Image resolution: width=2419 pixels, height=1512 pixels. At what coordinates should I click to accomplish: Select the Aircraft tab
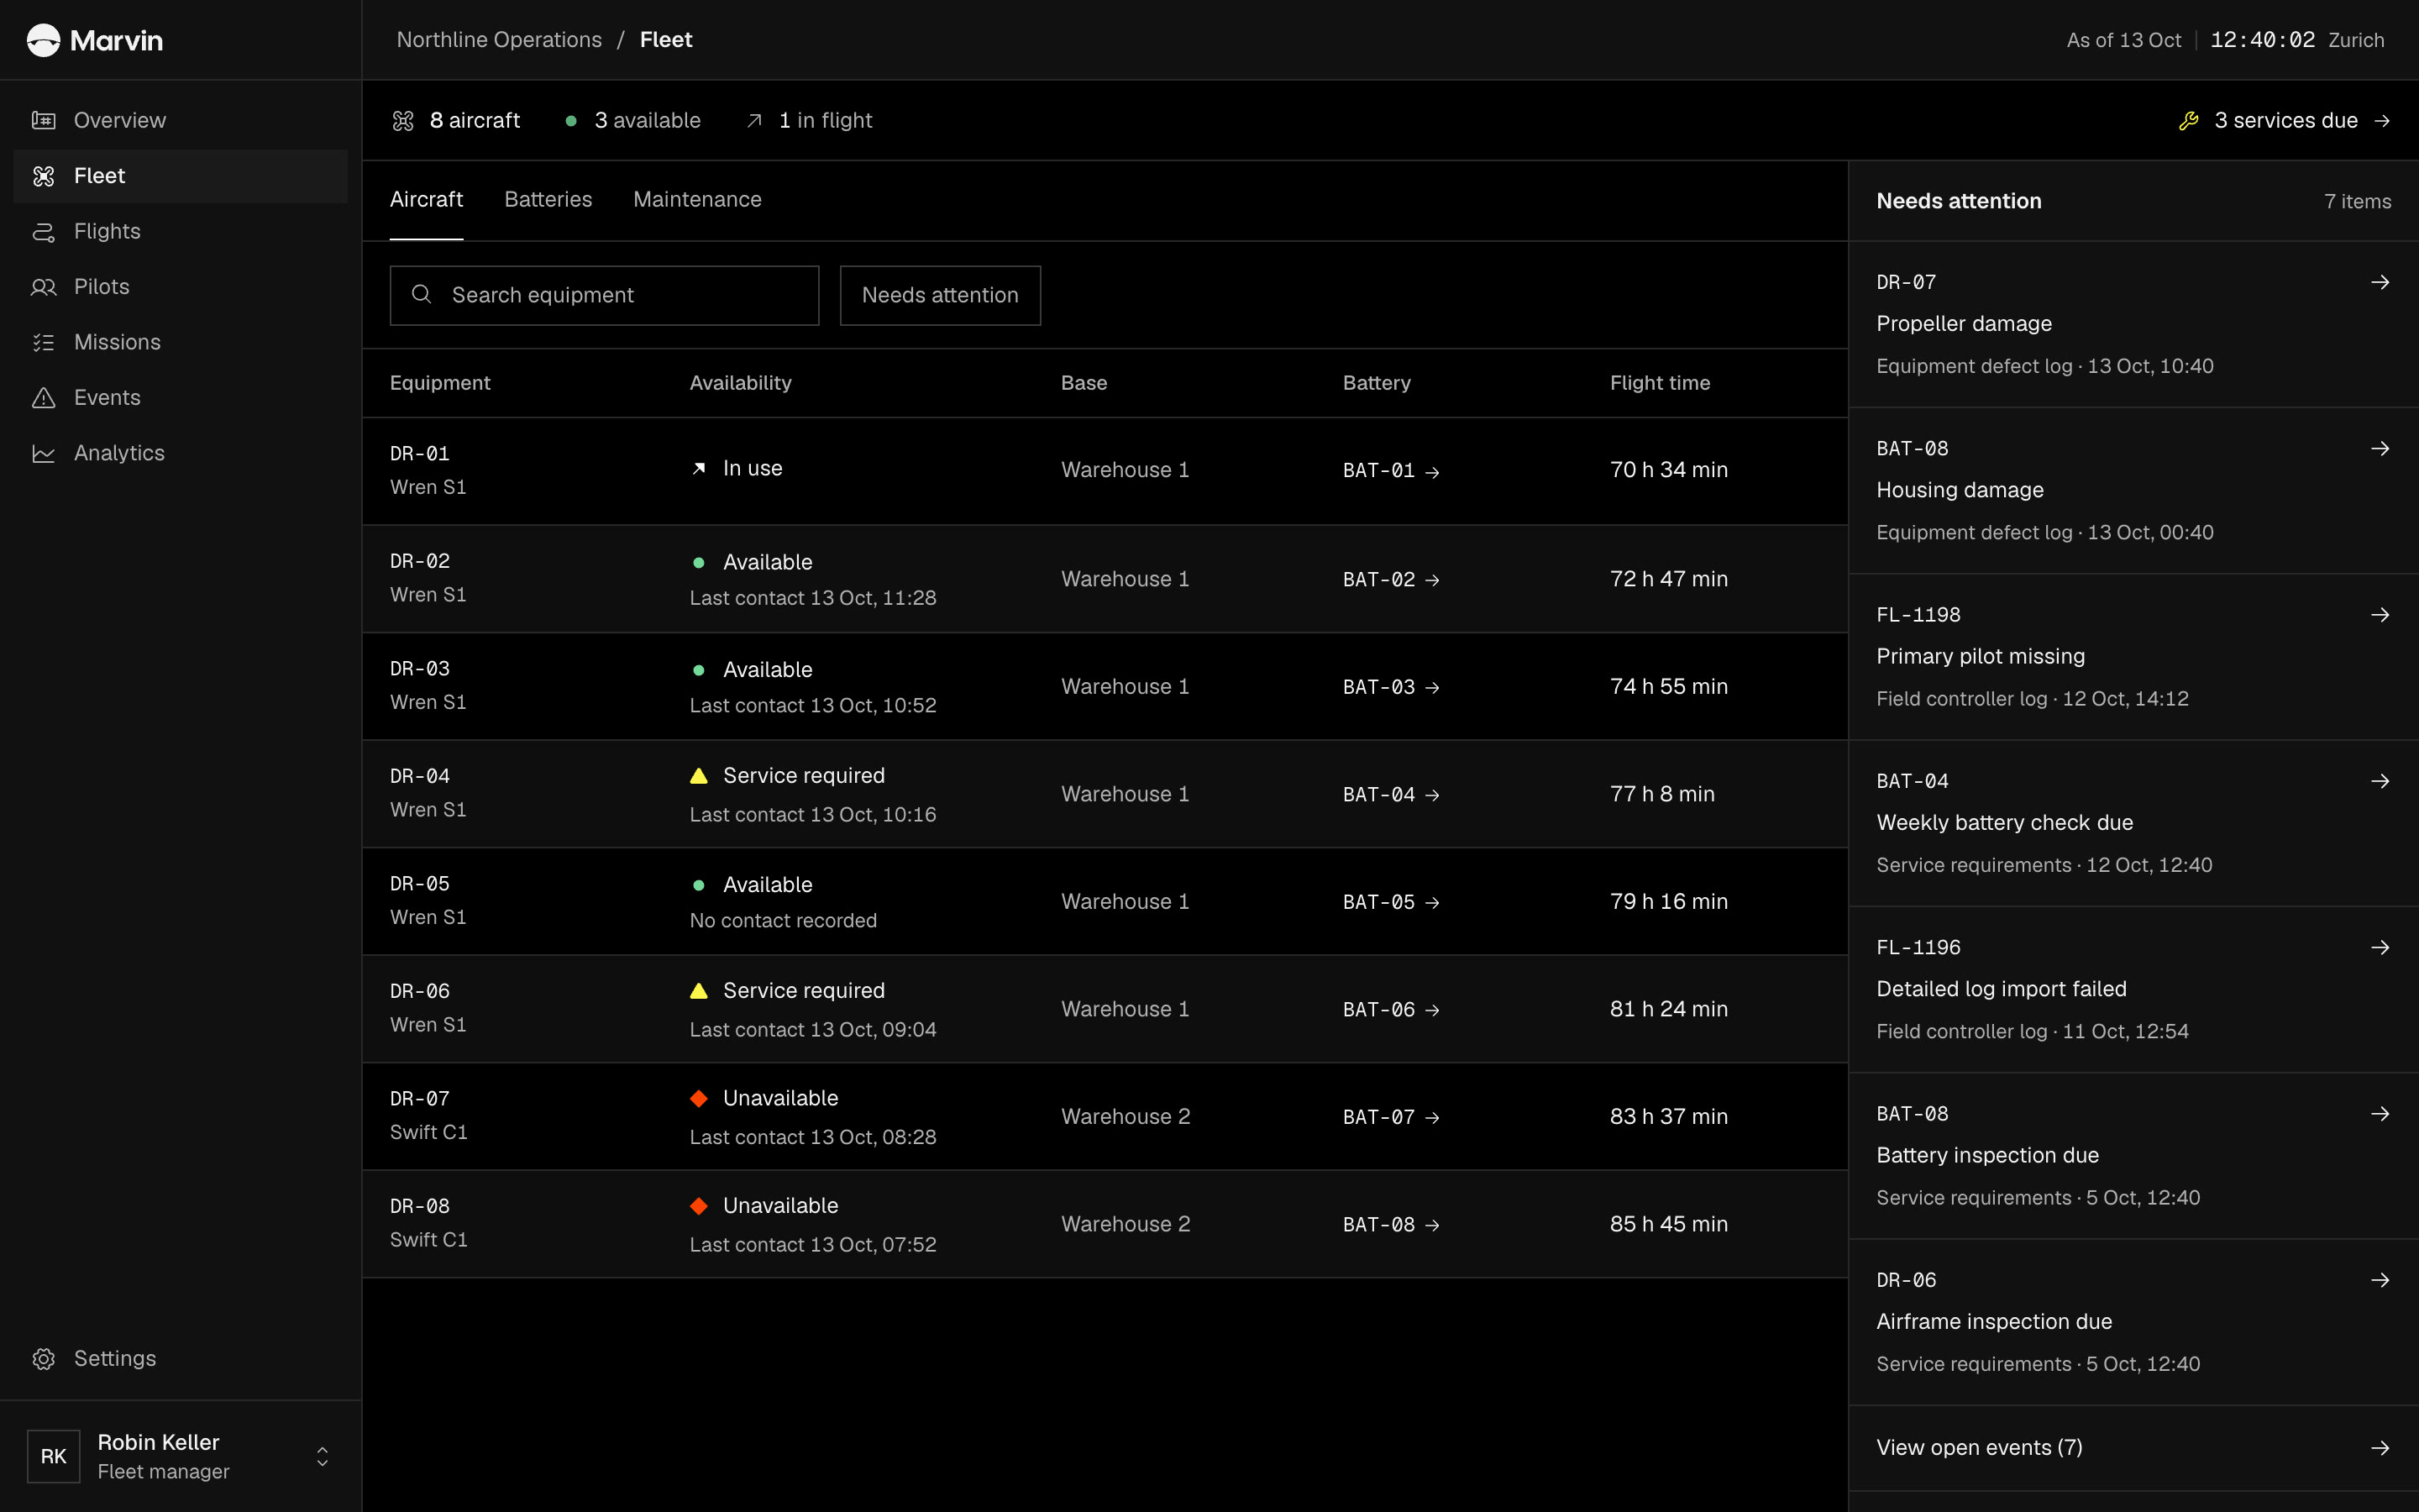click(x=426, y=200)
